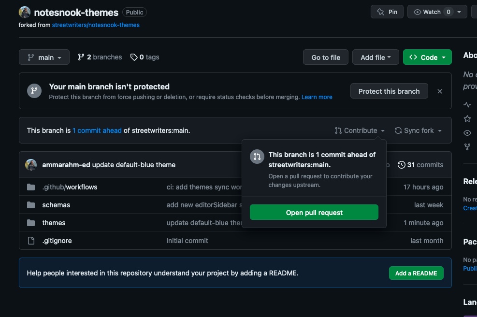Image resolution: width=477 pixels, height=317 pixels.
Task: Open the Sync fork menu
Action: tap(418, 130)
